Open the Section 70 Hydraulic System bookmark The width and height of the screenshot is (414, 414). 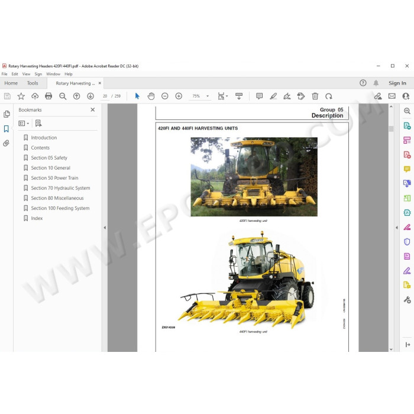coord(60,188)
